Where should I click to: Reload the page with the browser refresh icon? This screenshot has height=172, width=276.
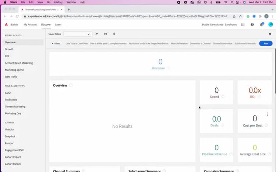click(17, 17)
